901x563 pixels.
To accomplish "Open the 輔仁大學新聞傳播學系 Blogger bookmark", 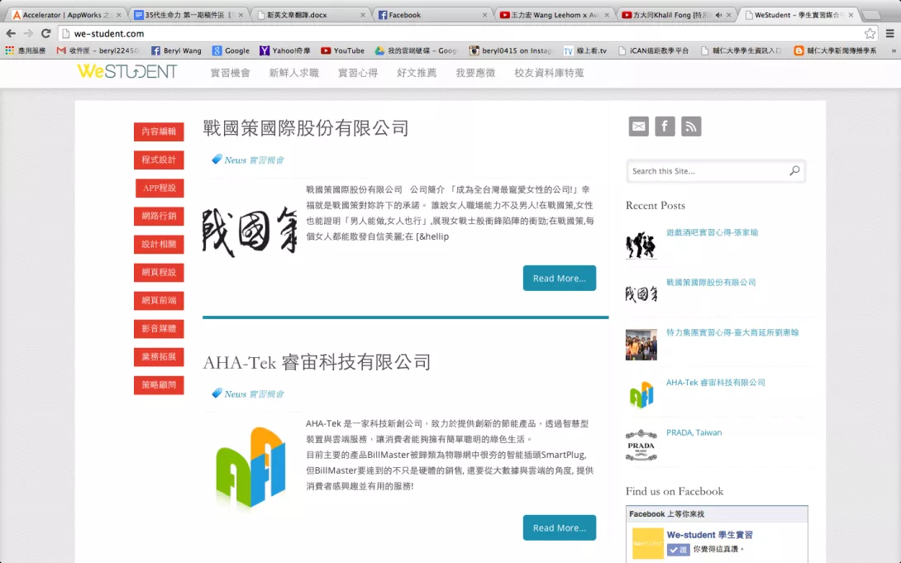I will coord(835,50).
